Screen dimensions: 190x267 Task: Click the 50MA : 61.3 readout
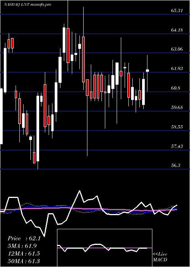pyautogui.click(x=24, y=261)
